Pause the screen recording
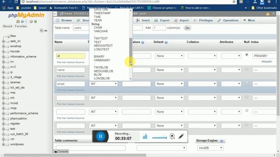This screenshot has width=280, height=157. (x=100, y=137)
